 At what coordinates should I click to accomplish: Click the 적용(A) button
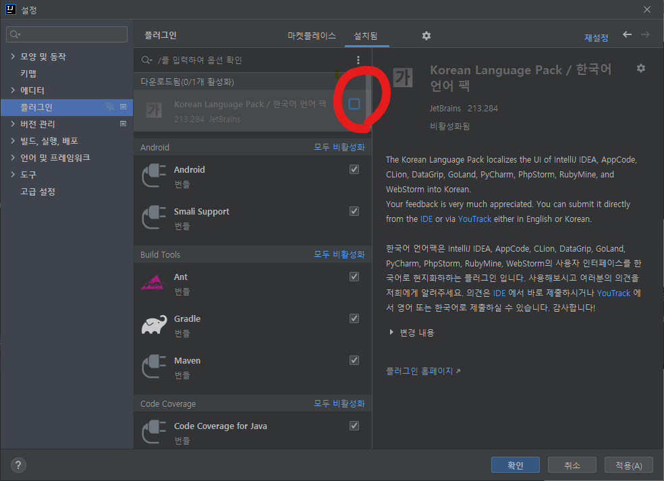629,465
